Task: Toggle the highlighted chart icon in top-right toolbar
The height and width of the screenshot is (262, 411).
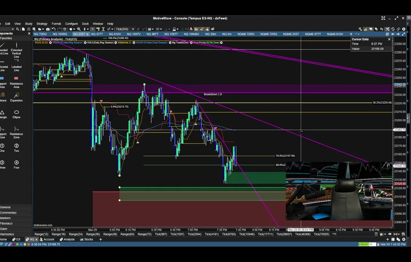Action: point(365,29)
